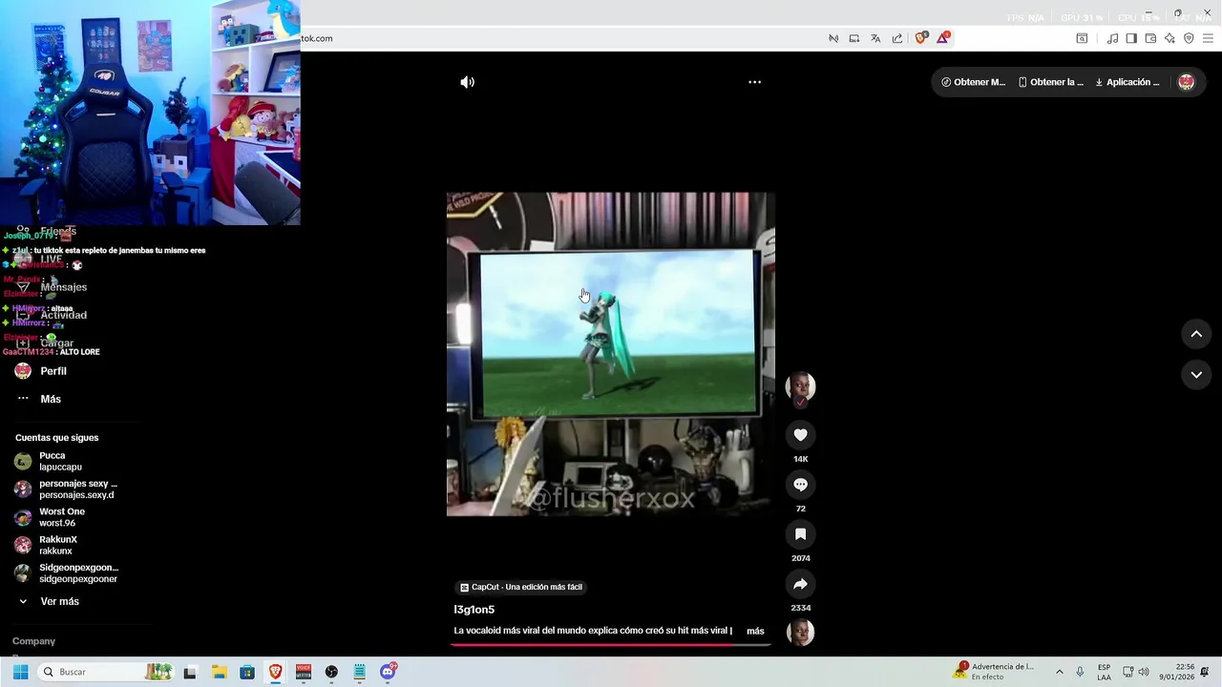This screenshot has height=687, width=1222.
Task: Expand the system tray hidden icons chevron
Action: (1059, 672)
